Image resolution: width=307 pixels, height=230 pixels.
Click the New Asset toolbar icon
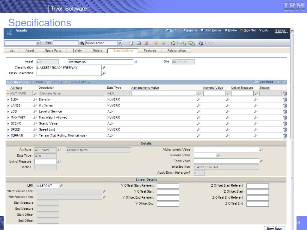click(x=131, y=43)
